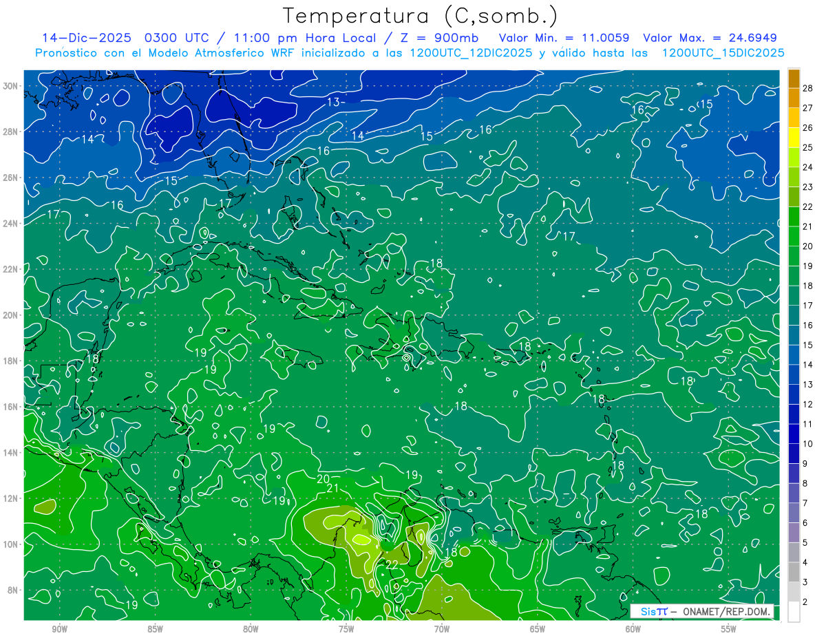Screen dimensions: 826x638
Task: Click the 60W longitude axis label
Action: pyautogui.click(x=633, y=629)
